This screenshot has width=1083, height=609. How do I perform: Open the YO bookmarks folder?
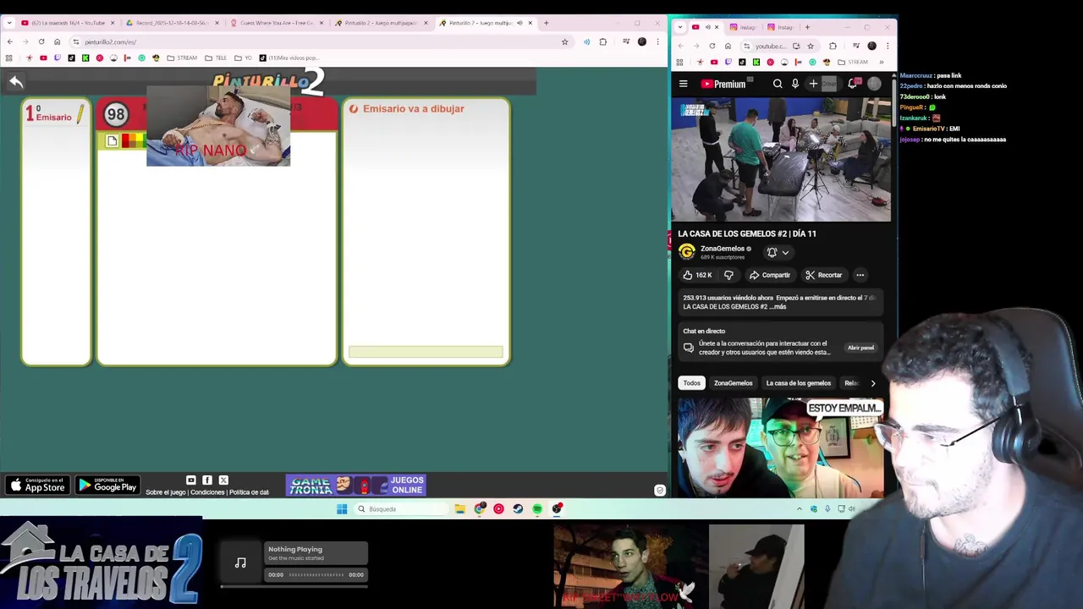pyautogui.click(x=244, y=58)
